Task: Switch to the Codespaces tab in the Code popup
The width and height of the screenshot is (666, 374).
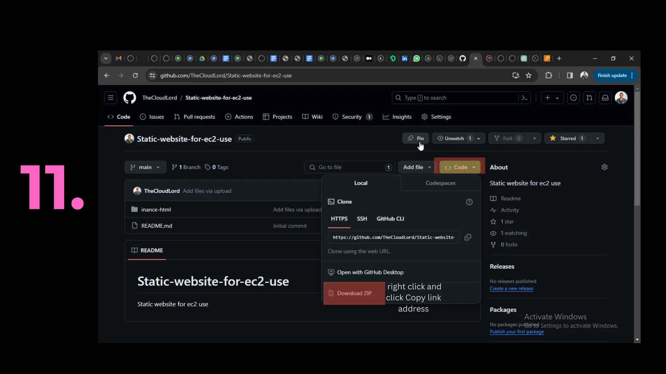Action: [441, 183]
